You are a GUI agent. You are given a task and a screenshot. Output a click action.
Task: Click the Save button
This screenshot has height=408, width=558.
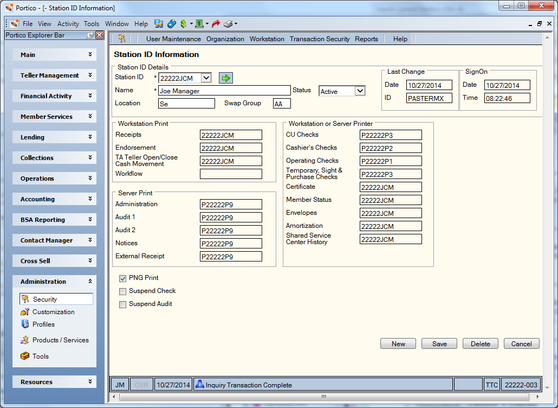[x=439, y=343]
